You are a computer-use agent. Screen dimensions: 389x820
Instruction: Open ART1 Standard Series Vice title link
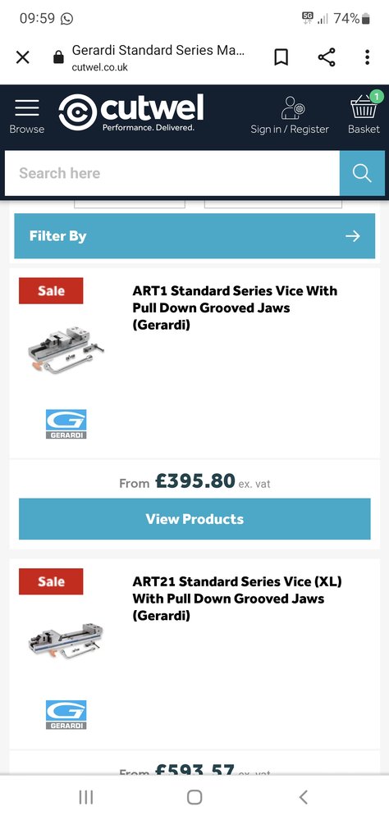235,307
